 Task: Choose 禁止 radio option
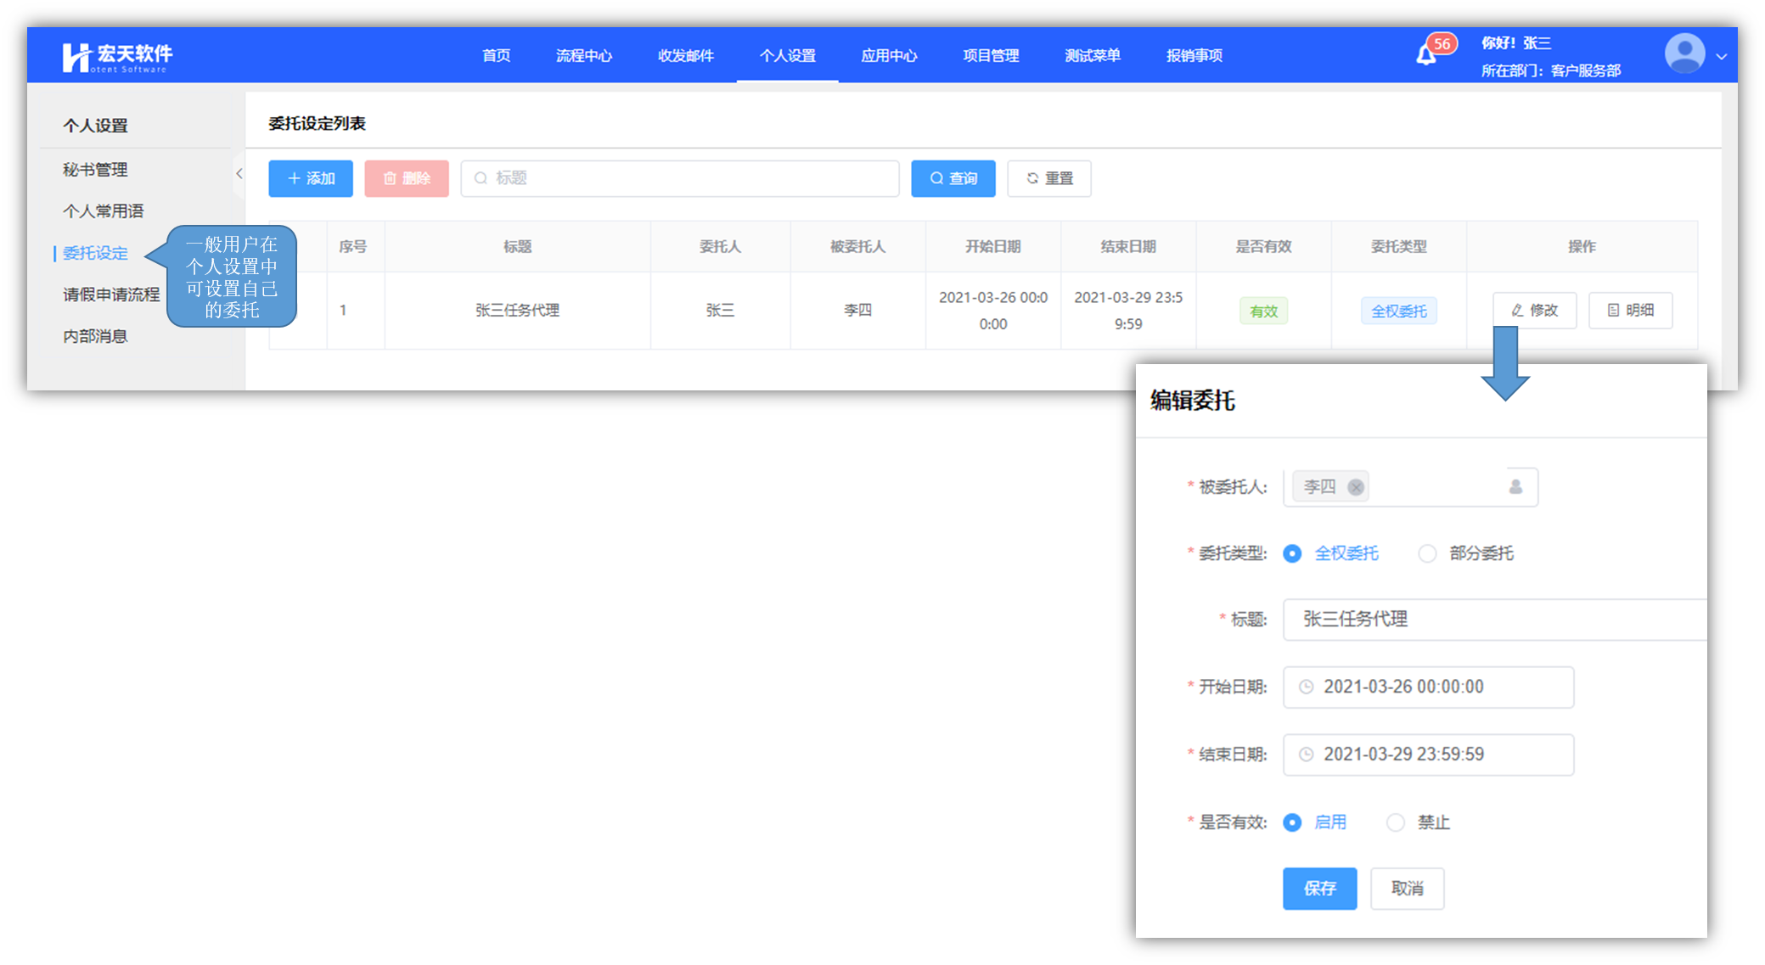coord(1396,822)
